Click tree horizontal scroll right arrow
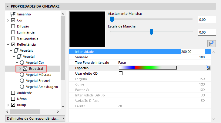 tap(58, 112)
